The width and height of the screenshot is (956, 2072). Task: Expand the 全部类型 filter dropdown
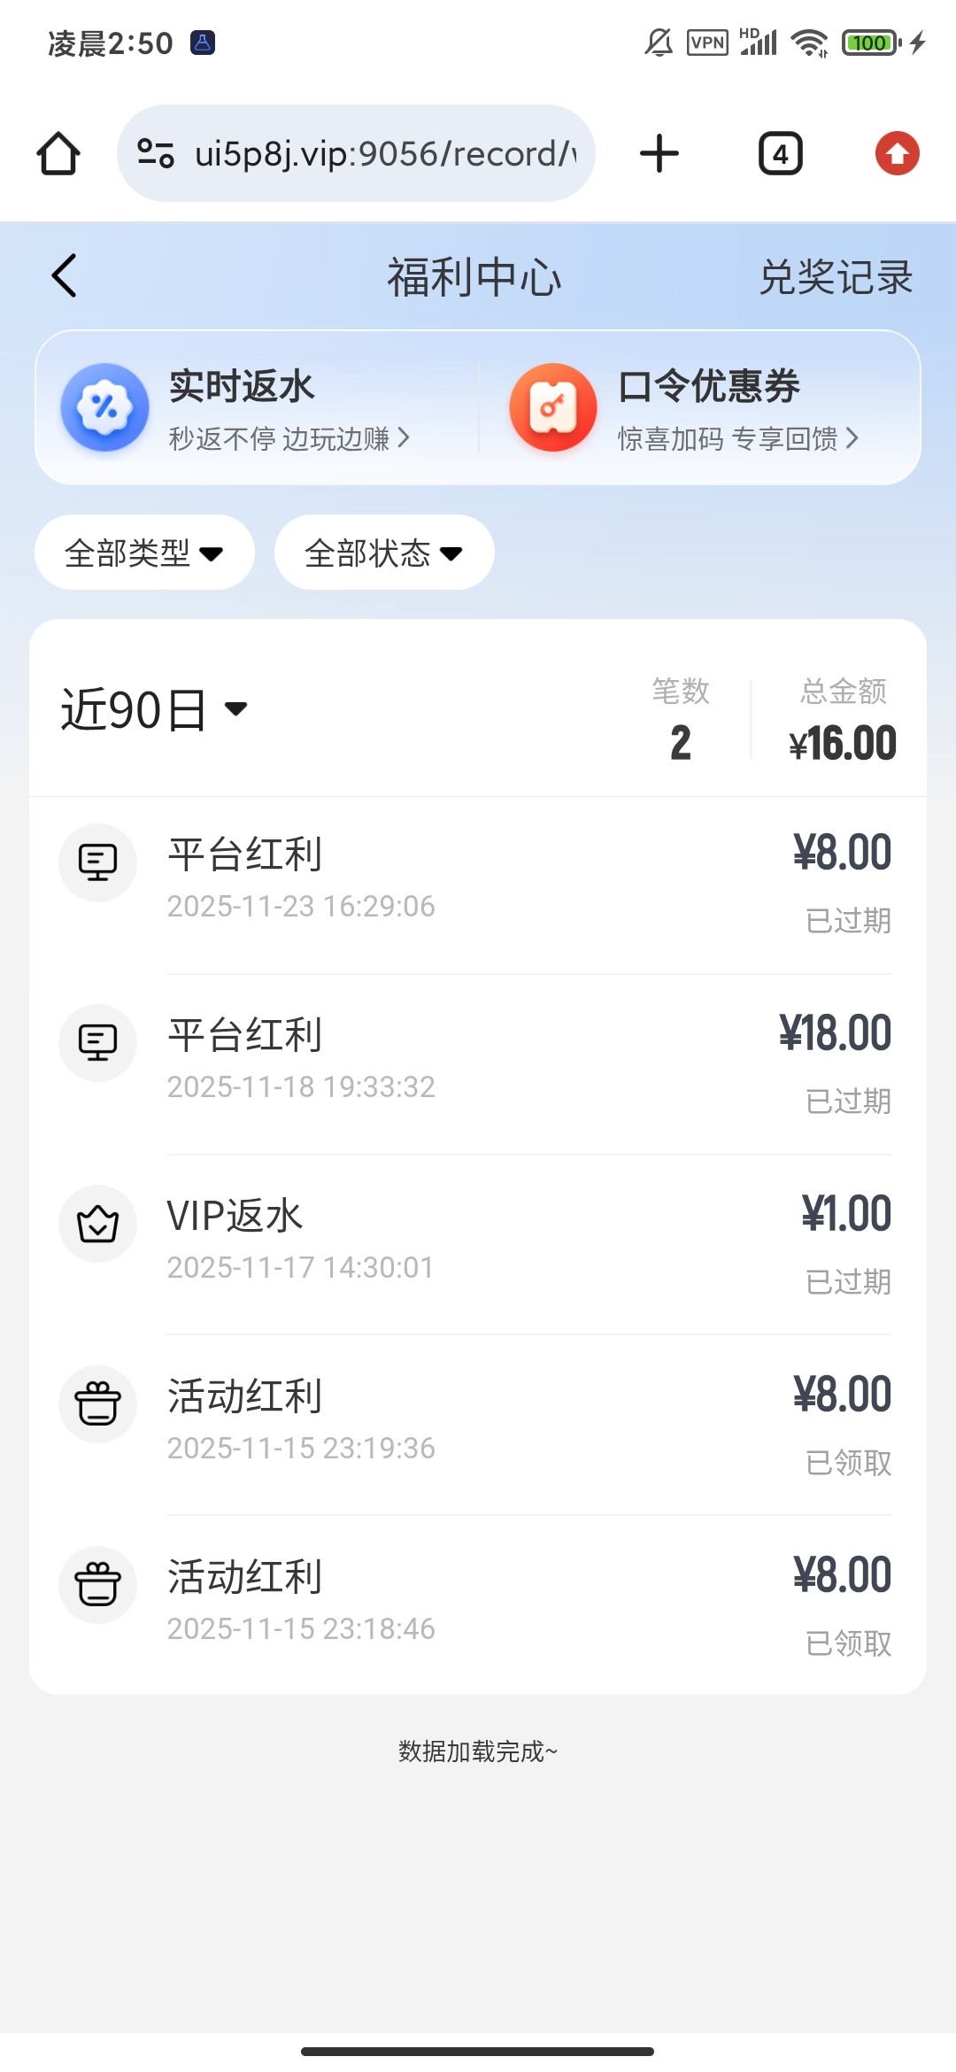point(144,553)
